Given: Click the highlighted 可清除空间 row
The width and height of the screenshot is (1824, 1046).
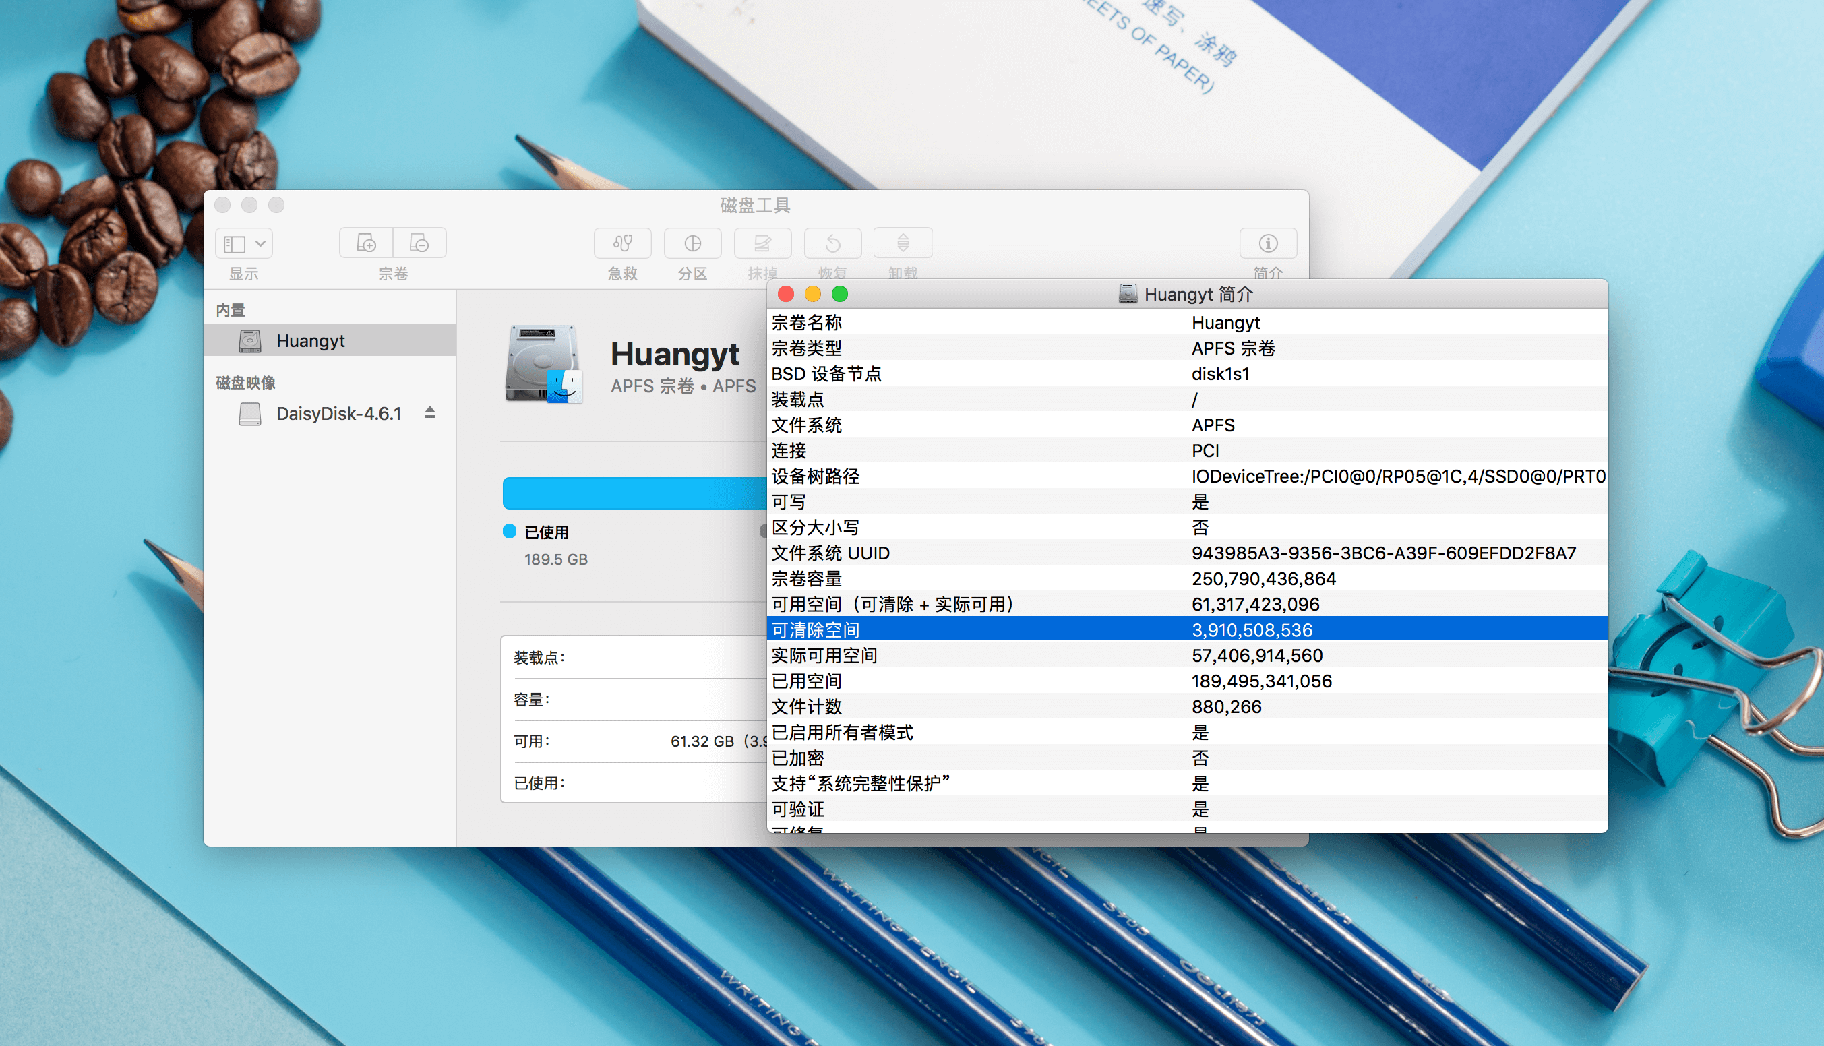Looking at the screenshot, I should (x=1187, y=630).
